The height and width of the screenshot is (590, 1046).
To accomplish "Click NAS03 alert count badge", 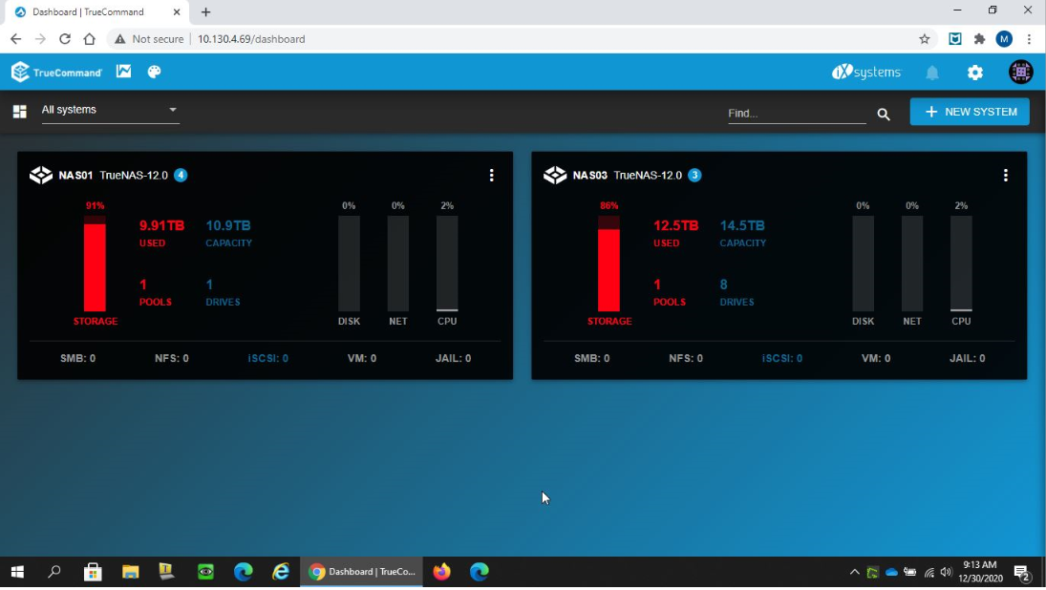I will point(694,176).
